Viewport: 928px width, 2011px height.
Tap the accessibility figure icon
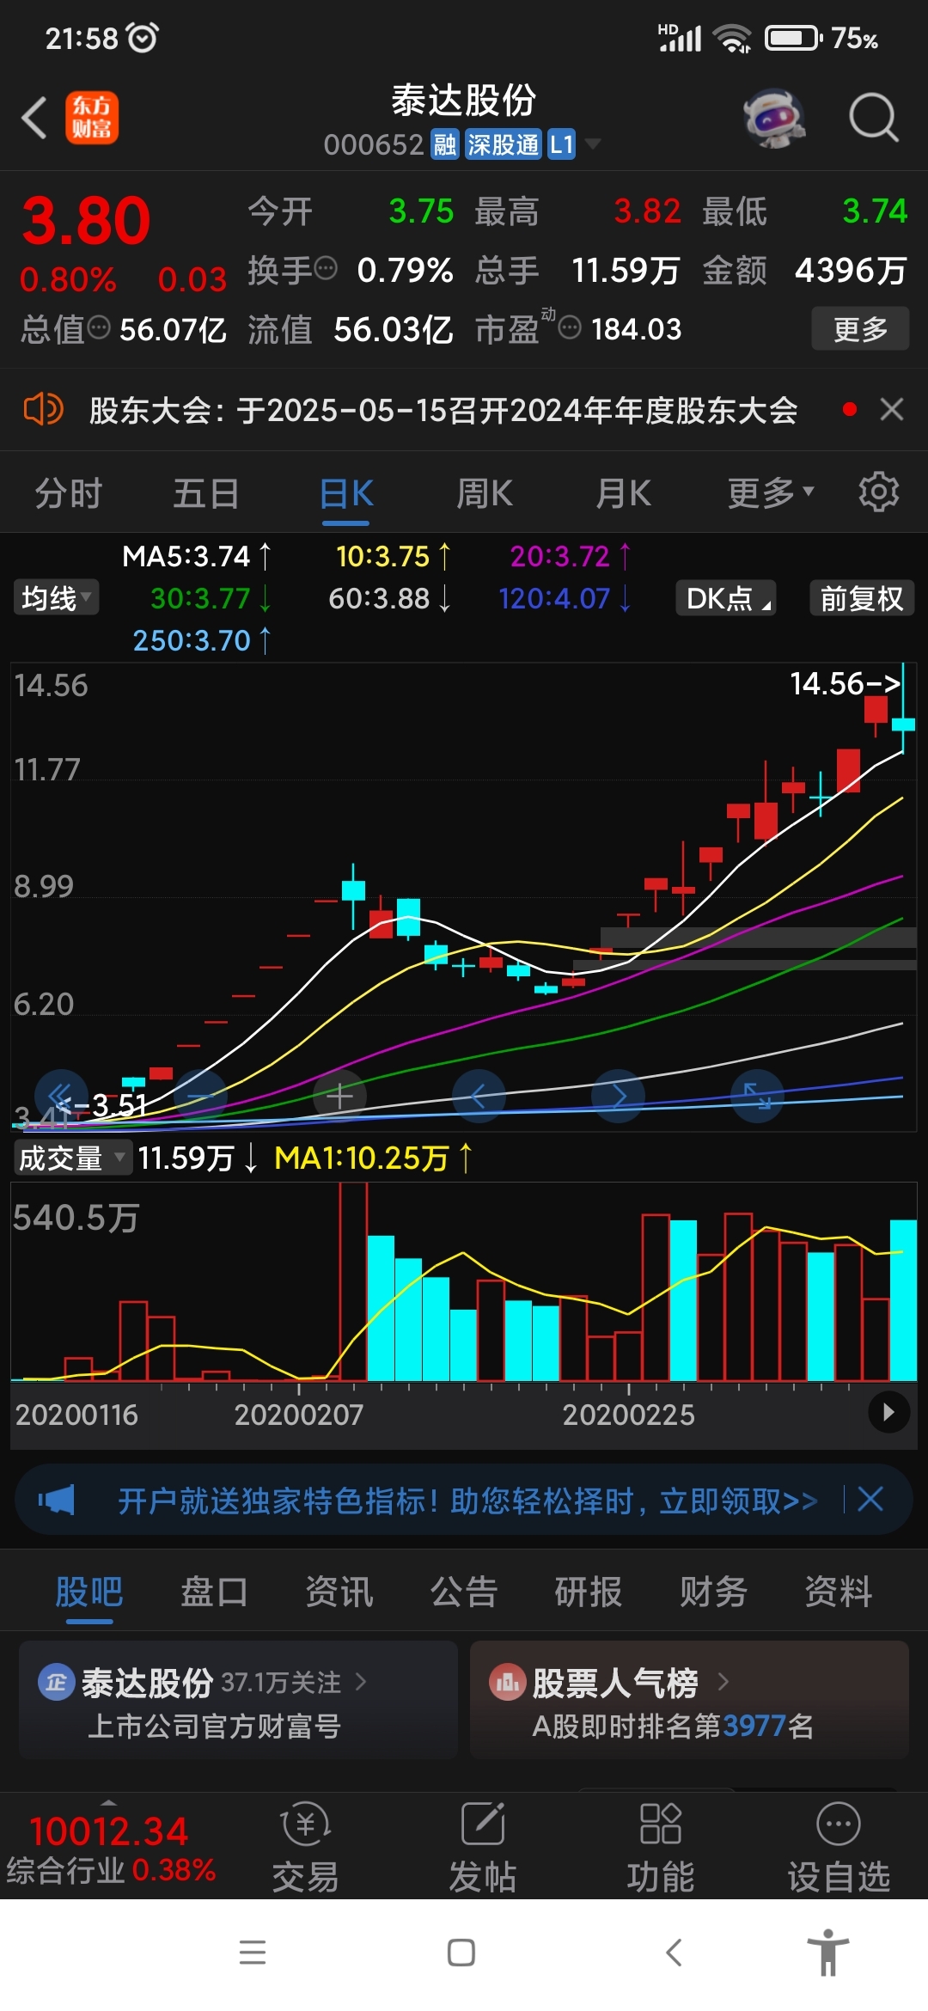pos(828,1952)
